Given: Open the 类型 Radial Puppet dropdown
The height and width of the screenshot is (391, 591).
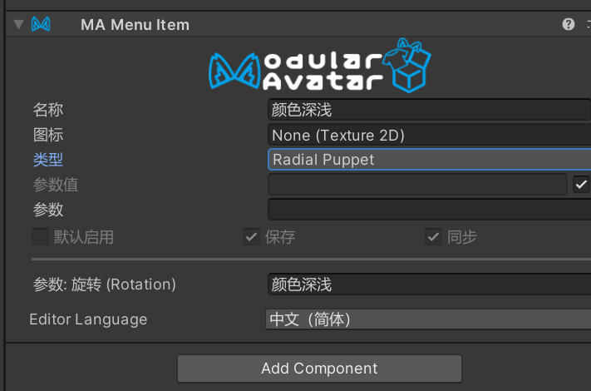Looking at the screenshot, I should coord(429,159).
